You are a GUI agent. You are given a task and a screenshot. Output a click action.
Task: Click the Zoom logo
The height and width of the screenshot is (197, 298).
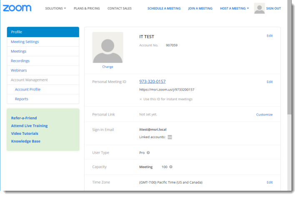click(17, 8)
